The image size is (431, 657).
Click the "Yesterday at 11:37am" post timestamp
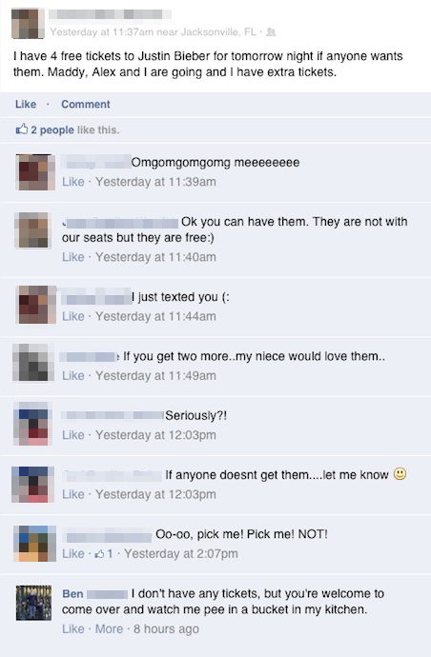(x=102, y=32)
